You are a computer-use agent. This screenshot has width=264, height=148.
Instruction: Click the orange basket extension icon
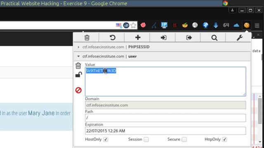tap(185, 25)
